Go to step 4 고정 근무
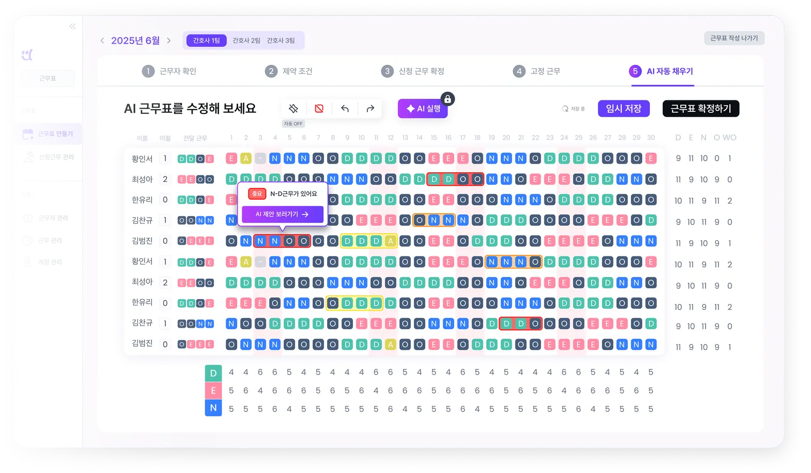 (536, 71)
